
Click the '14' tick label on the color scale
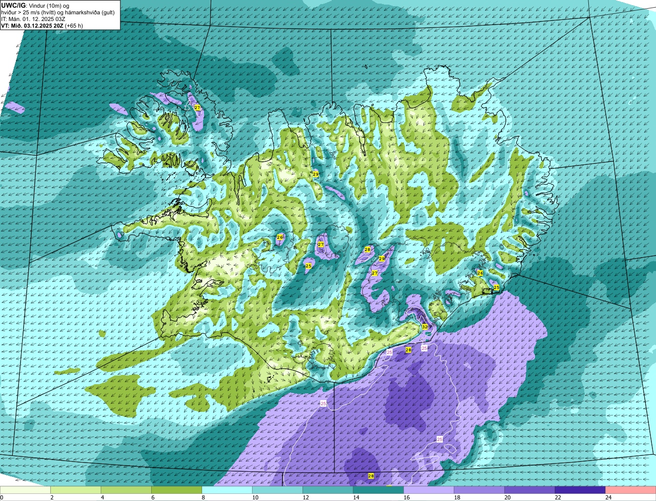tap(356, 497)
